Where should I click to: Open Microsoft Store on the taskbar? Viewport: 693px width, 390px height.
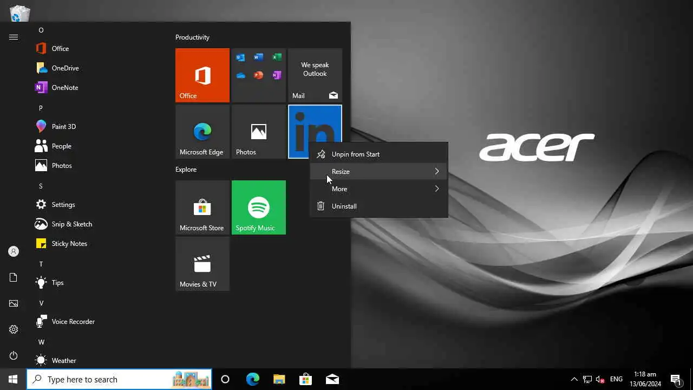point(305,379)
